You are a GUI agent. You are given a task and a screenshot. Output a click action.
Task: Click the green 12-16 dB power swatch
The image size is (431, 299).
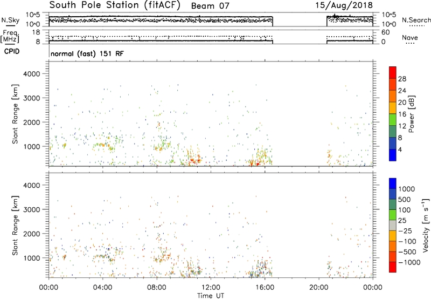pyautogui.click(x=393, y=119)
